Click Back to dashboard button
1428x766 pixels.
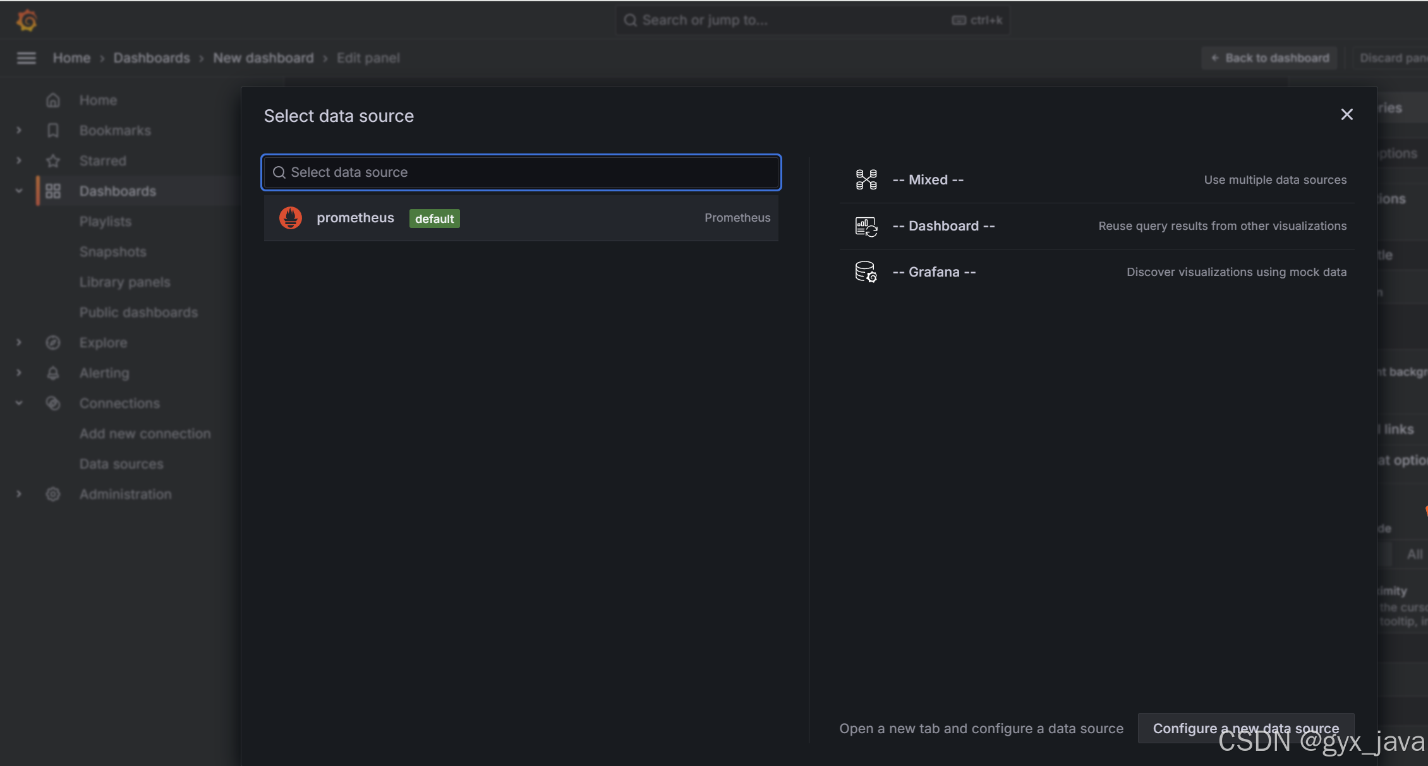(1269, 58)
